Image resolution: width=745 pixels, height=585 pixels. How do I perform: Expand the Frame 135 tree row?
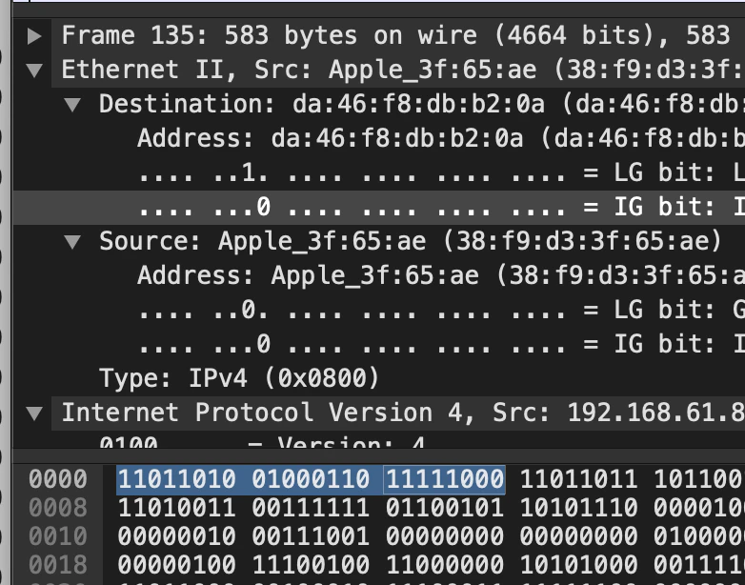click(x=34, y=36)
